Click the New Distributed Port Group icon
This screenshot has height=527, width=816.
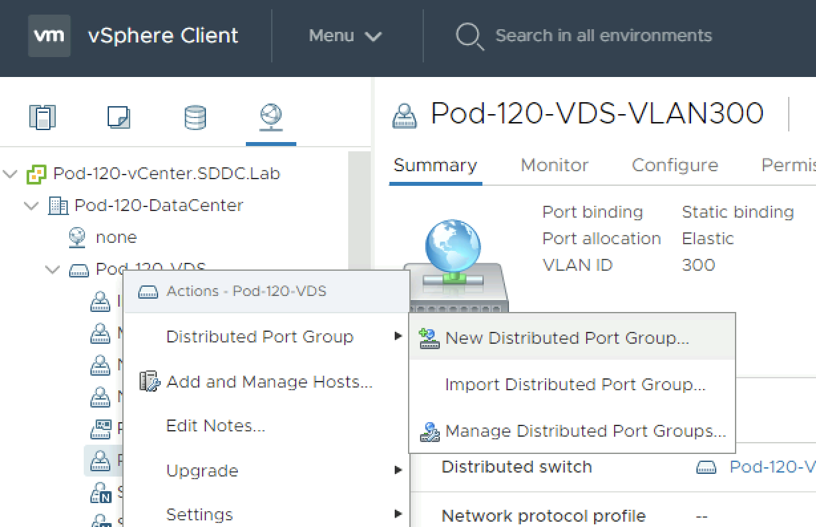(429, 339)
